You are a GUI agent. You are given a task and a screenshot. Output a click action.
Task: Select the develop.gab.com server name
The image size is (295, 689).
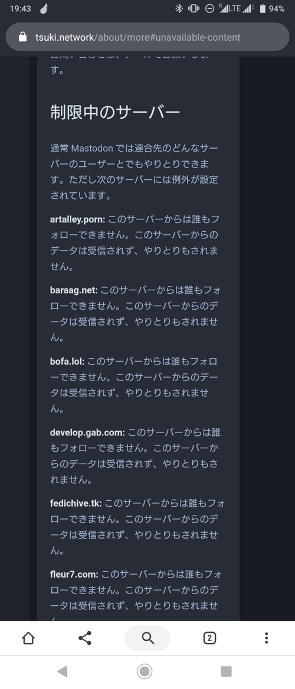coord(87,432)
